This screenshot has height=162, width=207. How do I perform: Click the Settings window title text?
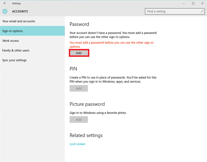16,4
